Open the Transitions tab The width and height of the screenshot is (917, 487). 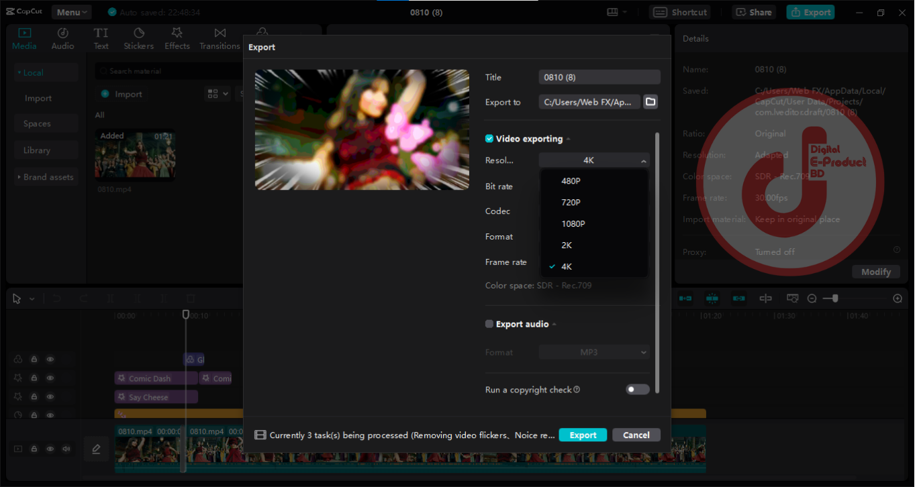pyautogui.click(x=220, y=39)
